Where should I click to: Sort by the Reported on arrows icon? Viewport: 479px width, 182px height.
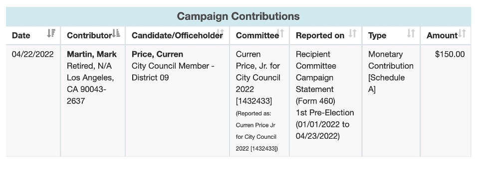[x=353, y=33]
